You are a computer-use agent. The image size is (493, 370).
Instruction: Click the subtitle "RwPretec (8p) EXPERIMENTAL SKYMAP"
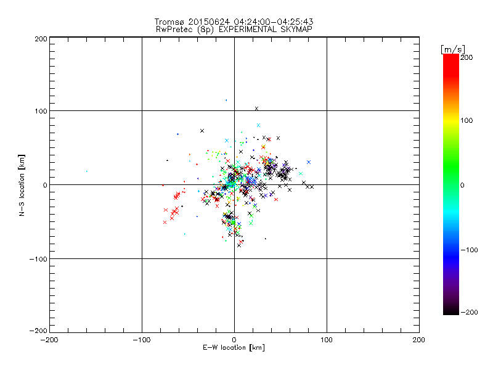(234, 29)
